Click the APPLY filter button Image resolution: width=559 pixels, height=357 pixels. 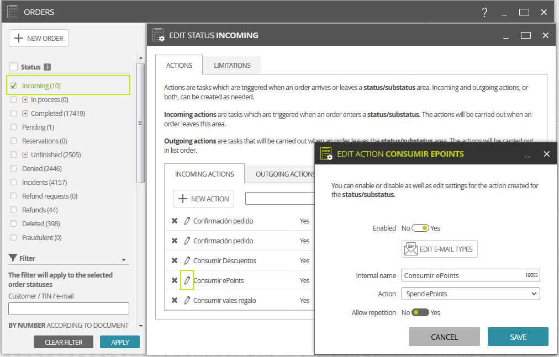point(120,342)
